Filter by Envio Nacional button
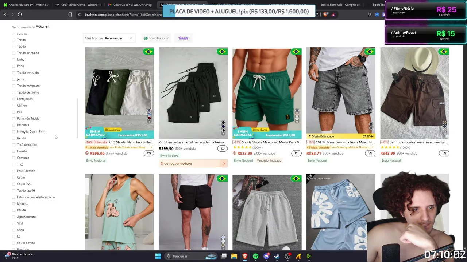467x262 pixels. (x=156, y=38)
